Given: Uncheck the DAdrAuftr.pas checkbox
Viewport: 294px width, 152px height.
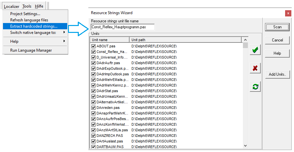Looking at the screenshot, I should point(93,63).
